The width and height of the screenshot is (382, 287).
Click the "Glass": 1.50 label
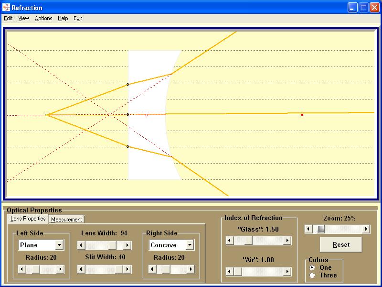point(258,229)
